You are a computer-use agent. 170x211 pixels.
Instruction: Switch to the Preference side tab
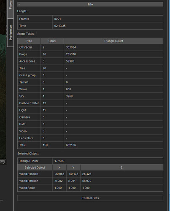(11, 32)
